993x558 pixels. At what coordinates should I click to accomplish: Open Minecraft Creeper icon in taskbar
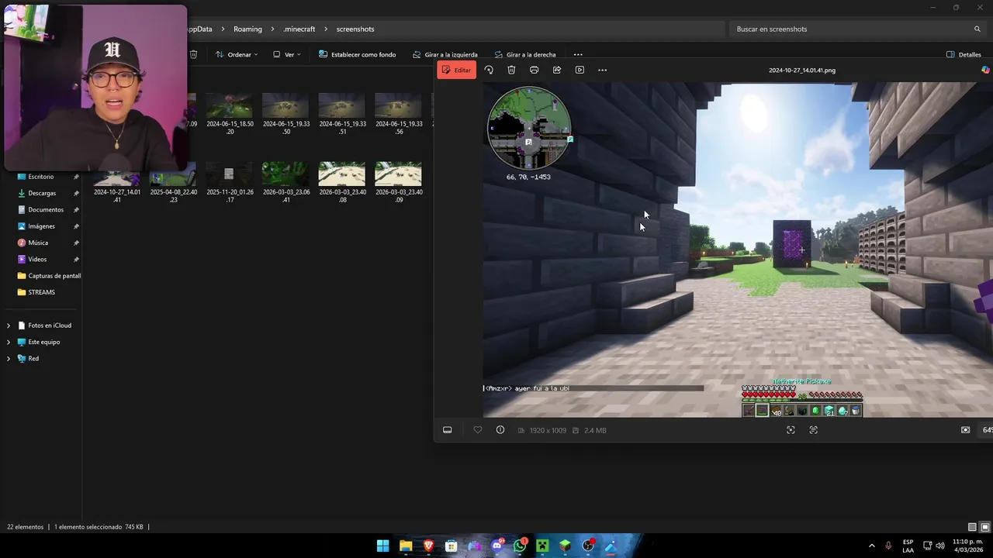point(542,546)
